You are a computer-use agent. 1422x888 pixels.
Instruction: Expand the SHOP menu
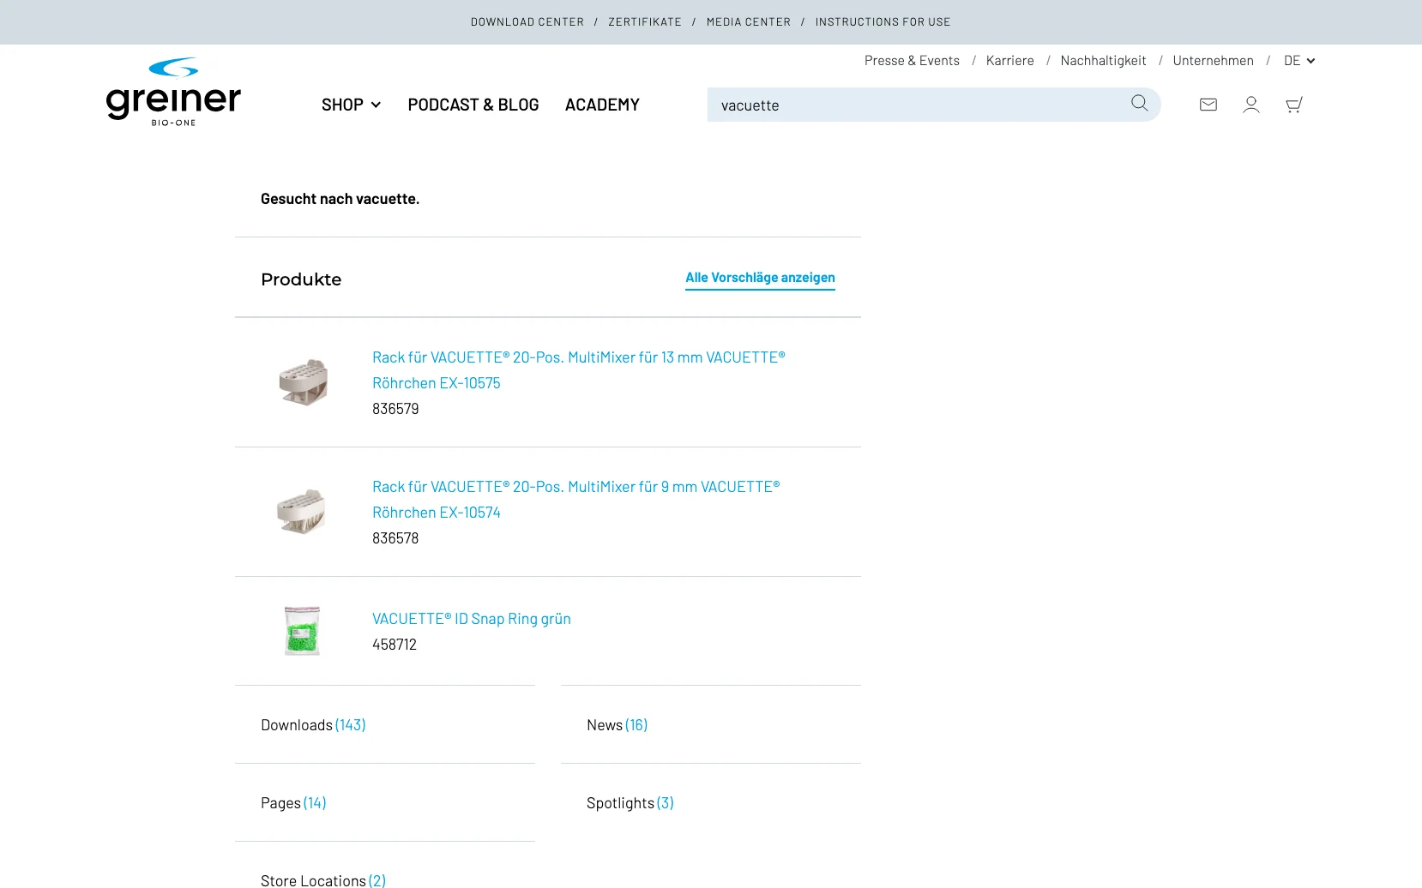(351, 105)
